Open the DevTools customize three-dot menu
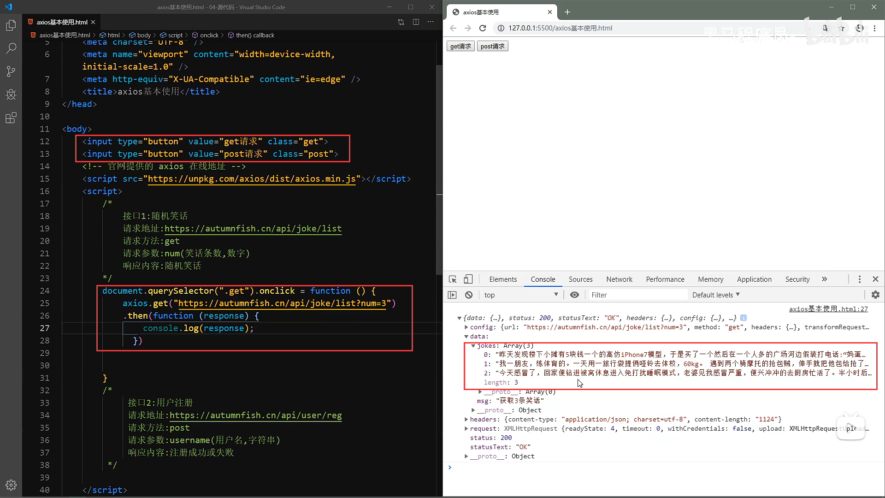The width and height of the screenshot is (885, 498). pos(859,279)
